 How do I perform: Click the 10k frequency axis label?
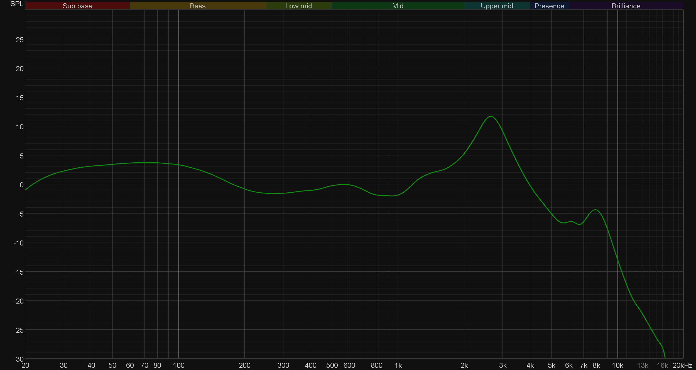tap(617, 366)
